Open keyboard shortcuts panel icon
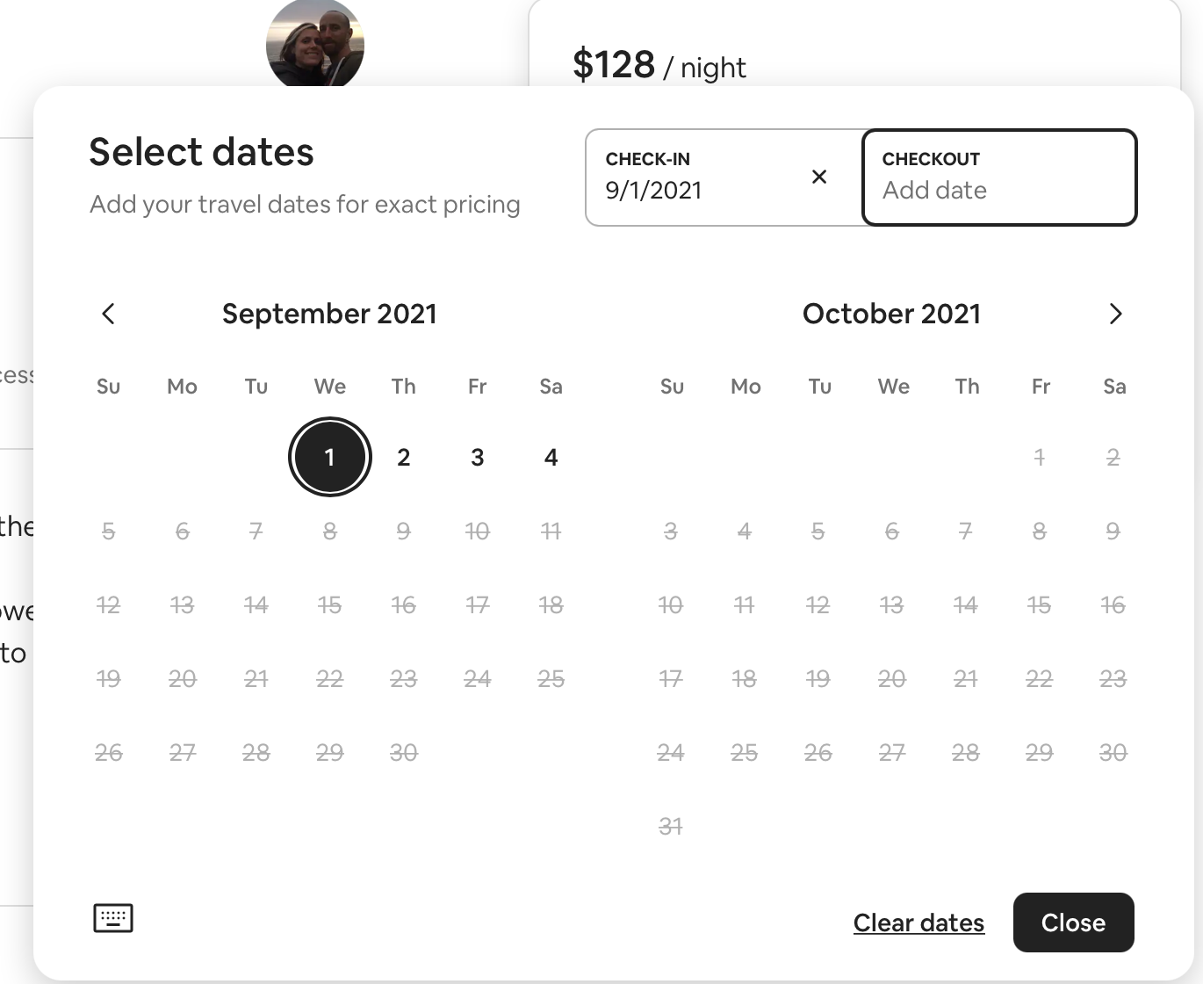1203x984 pixels. 113,918
